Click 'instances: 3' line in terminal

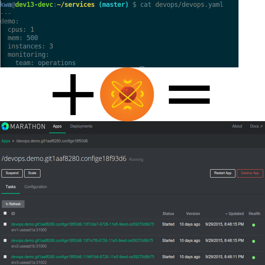click(x=30, y=46)
